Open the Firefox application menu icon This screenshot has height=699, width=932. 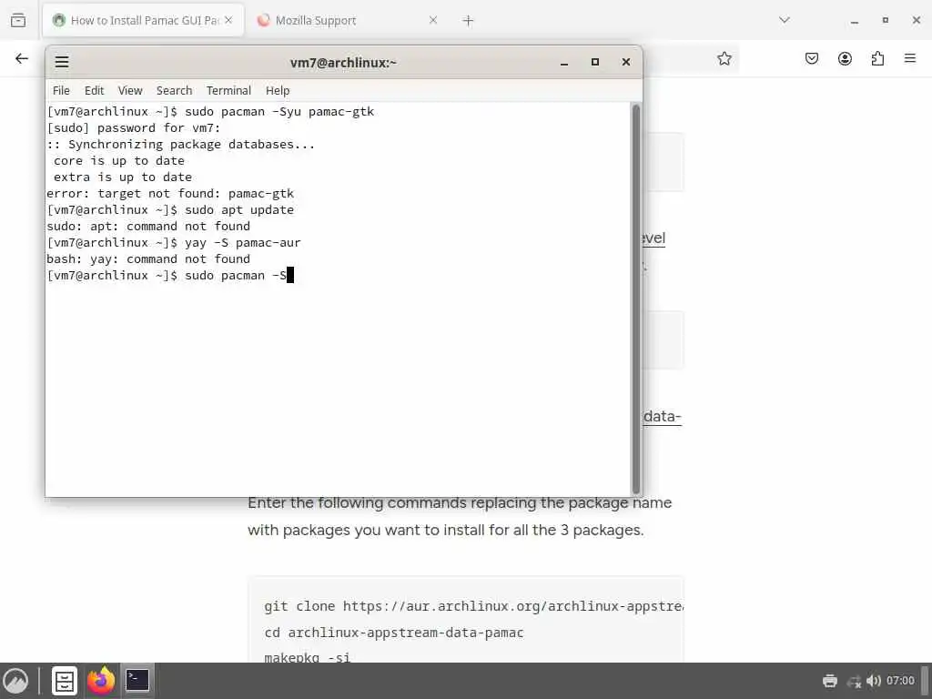(x=910, y=58)
